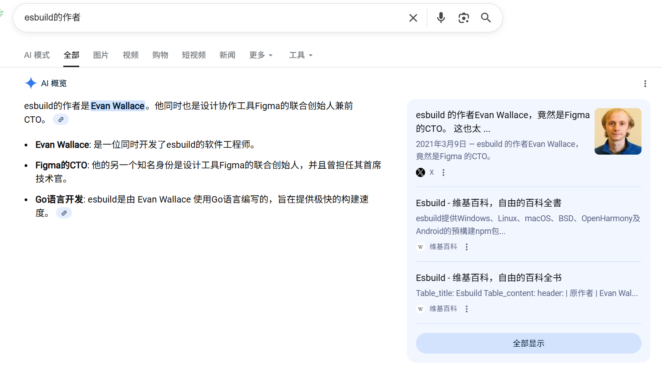662x369 pixels.
Task: Open the Go语言开发 citation link icon
Action: [x=64, y=213]
